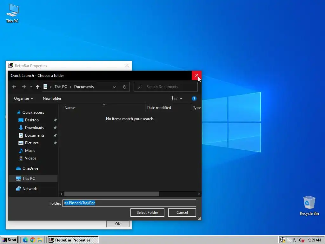Go up one folder level
The image size is (325, 244).
pyautogui.click(x=37, y=87)
